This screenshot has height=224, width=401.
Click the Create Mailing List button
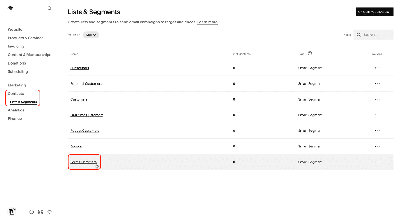pos(375,12)
